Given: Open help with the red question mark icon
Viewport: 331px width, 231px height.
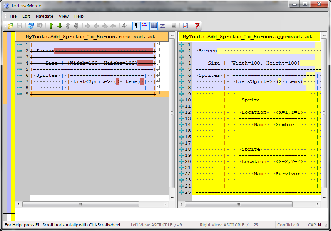Looking at the screenshot, I should point(197,26).
